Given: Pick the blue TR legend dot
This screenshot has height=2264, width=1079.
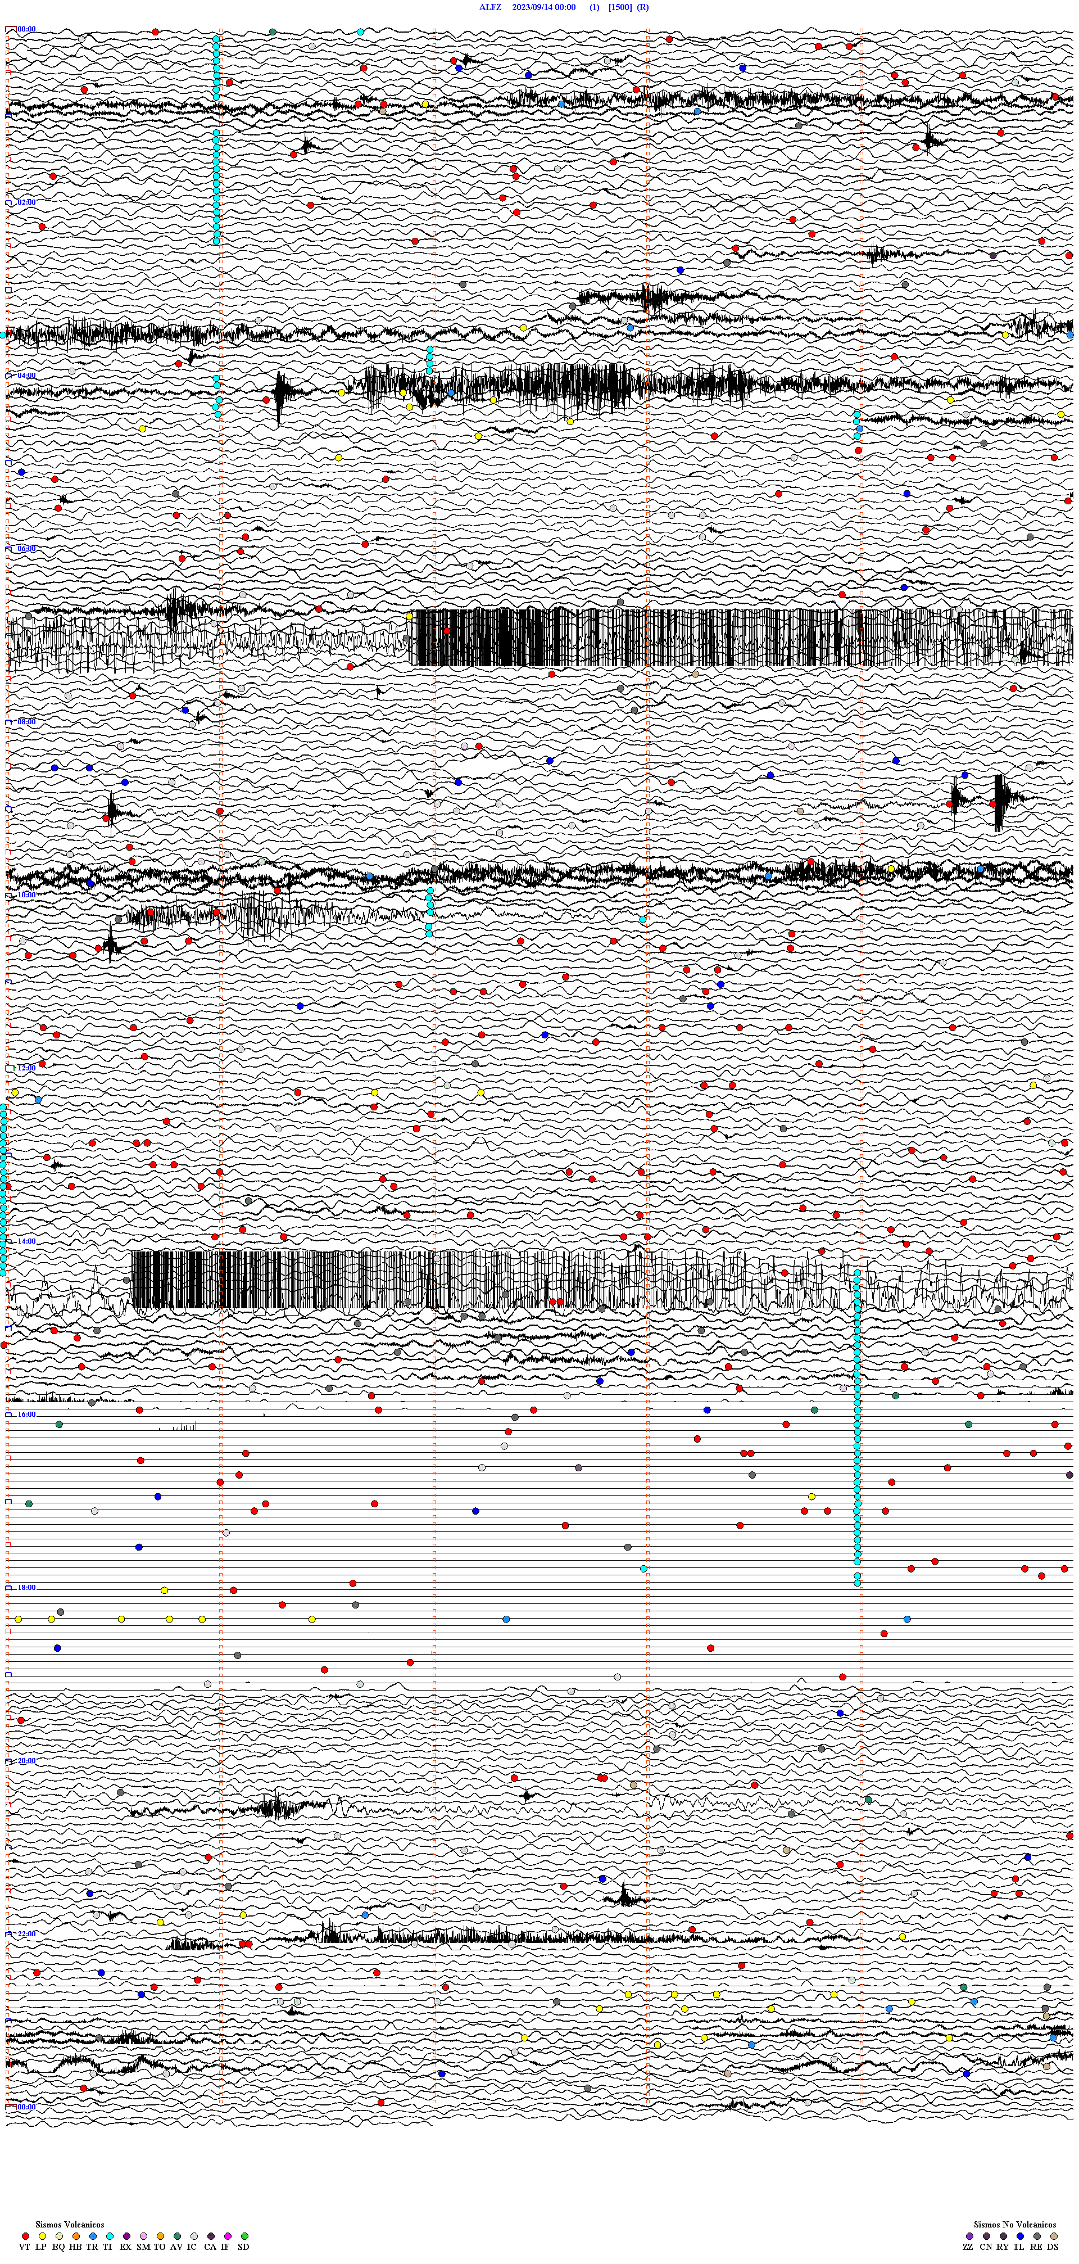Looking at the screenshot, I should pos(92,2236).
